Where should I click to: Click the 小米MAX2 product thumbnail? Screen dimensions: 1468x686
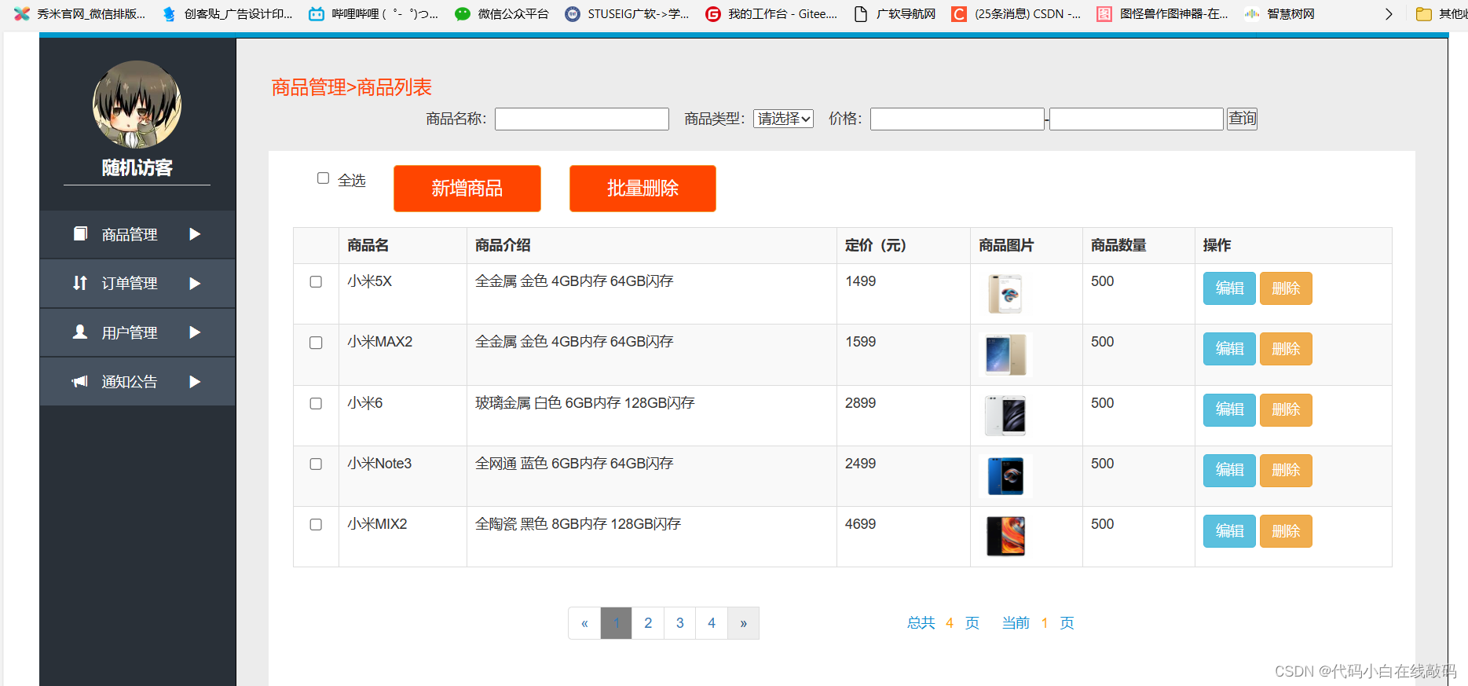pyautogui.click(x=1005, y=354)
